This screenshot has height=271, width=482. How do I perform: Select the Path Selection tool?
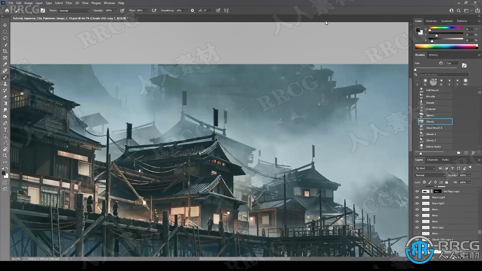tap(5, 136)
